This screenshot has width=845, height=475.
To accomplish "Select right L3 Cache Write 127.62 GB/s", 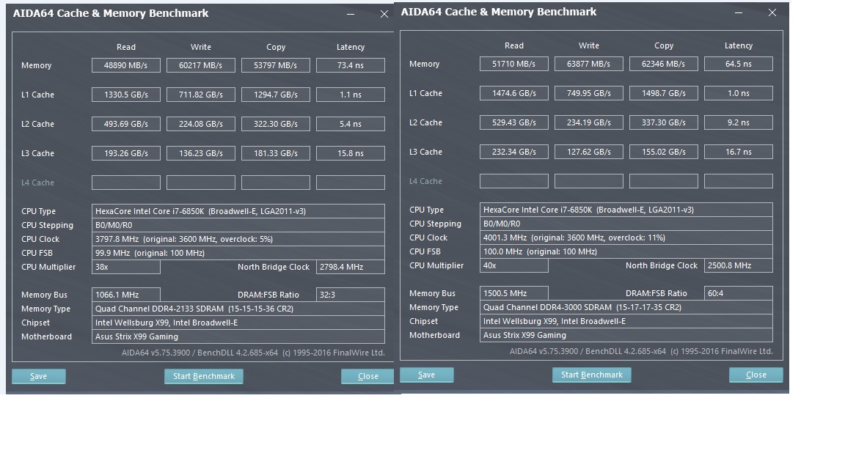I will tap(589, 152).
